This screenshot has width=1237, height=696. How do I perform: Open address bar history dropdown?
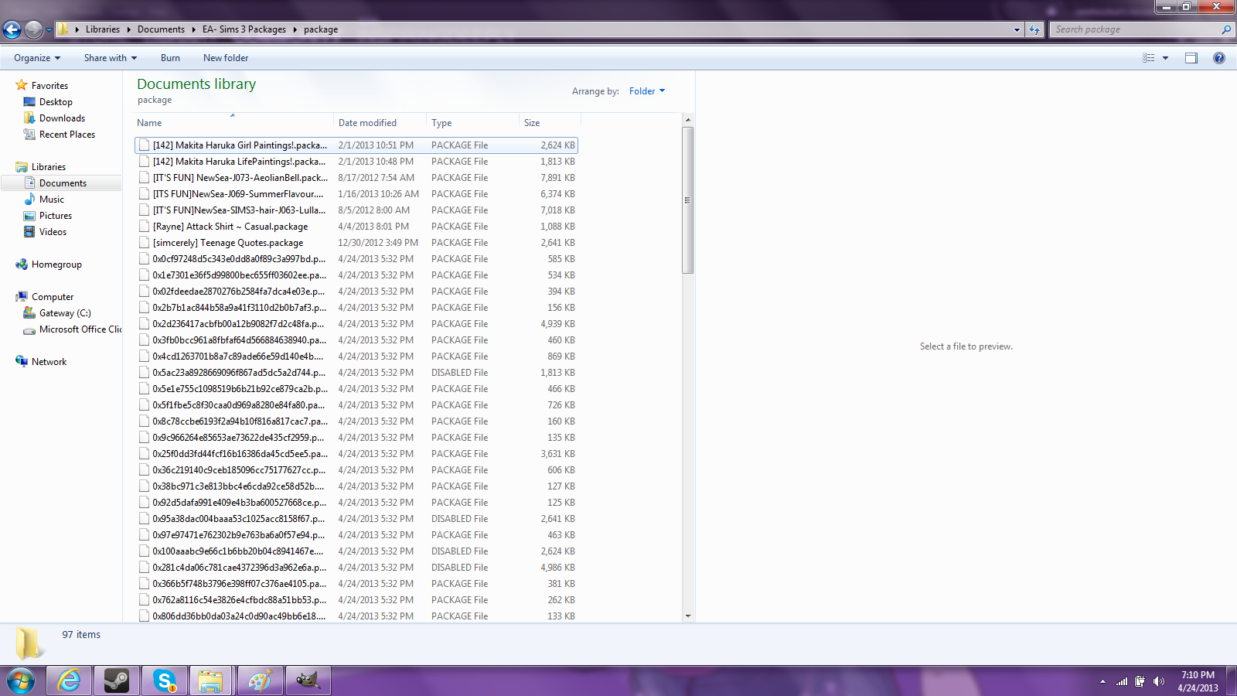1017,29
